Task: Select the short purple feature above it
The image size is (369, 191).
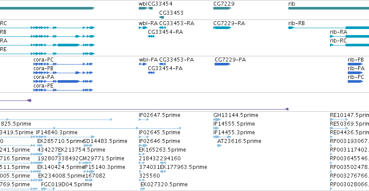Action: point(16,100)
